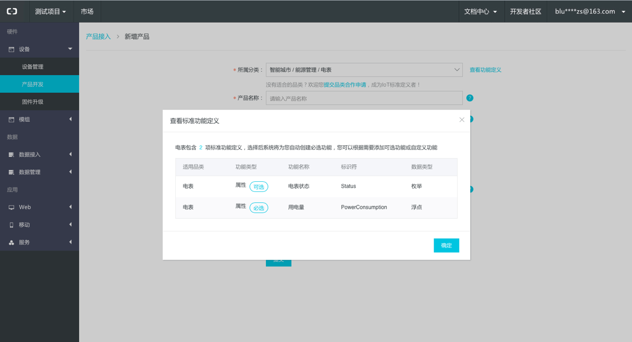Click the 数据接入 sidebar icon
Viewport: 632px width, 342px height.
pyautogui.click(x=12, y=154)
